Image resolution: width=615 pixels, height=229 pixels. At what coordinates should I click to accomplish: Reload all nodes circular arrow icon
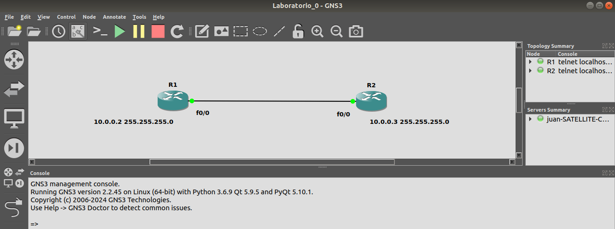click(x=177, y=31)
